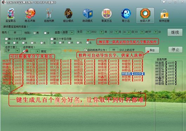
Task: Open the 取小名 nickname tool
Action: [126, 15]
